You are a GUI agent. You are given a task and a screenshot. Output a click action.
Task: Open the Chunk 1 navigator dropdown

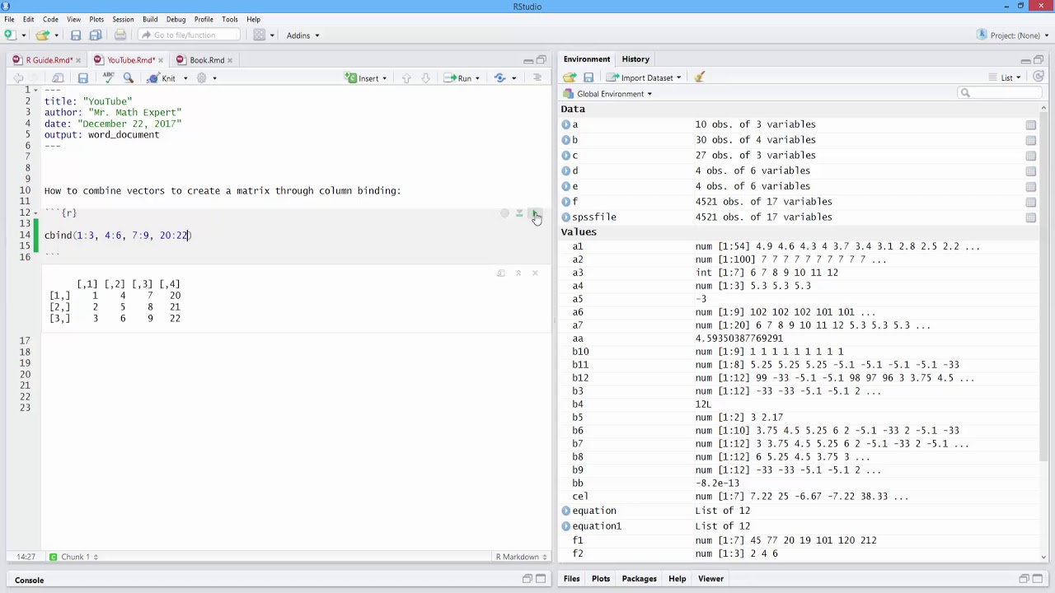(73, 557)
